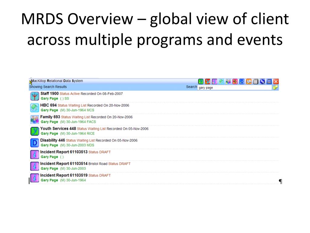The image size is (310, 233).
Task: Select the 'Disability 446' result title
Action: [x=53, y=140]
